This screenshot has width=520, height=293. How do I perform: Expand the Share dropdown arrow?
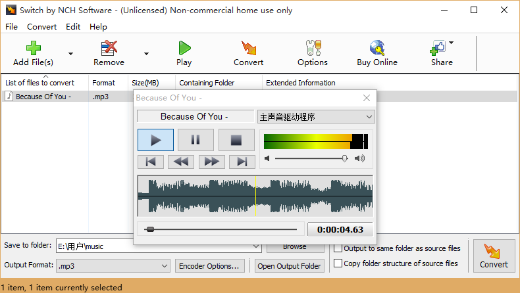pos(452,43)
